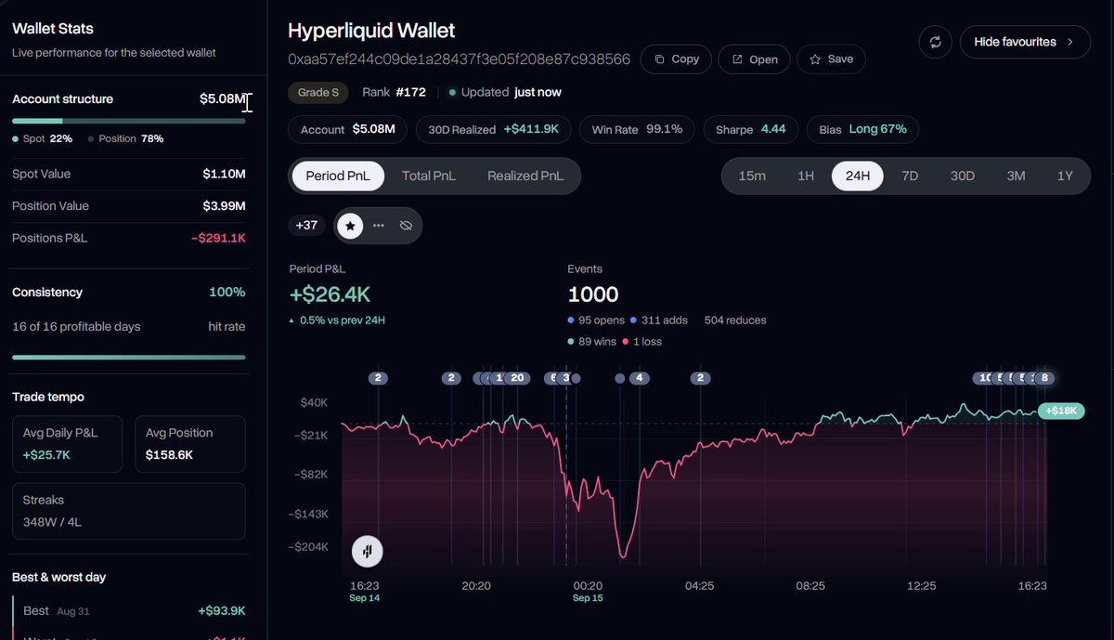Click the event marker labeled 20
Viewport: 1114px width, 640px height.
click(x=517, y=378)
